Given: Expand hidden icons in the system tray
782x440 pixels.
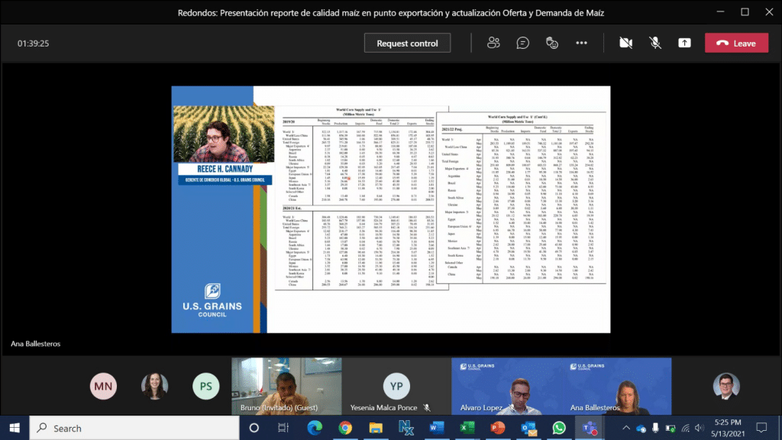Looking at the screenshot, I should [x=625, y=429].
